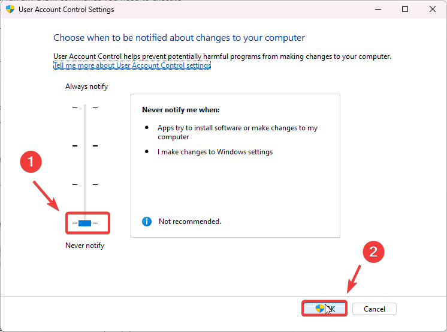Click the 'Choose when to be notified' heading

click(179, 38)
